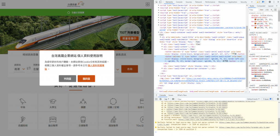
Task: Create a live expression with eye icon
Action: coord(173,99)
